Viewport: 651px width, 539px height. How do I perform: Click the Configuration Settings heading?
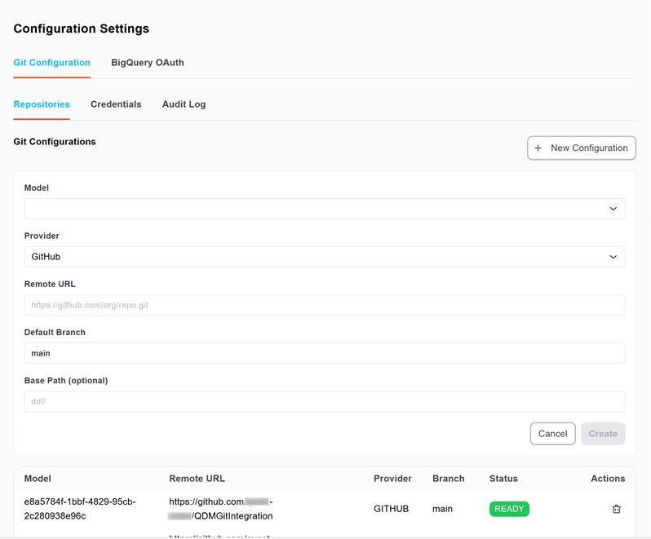click(x=82, y=29)
